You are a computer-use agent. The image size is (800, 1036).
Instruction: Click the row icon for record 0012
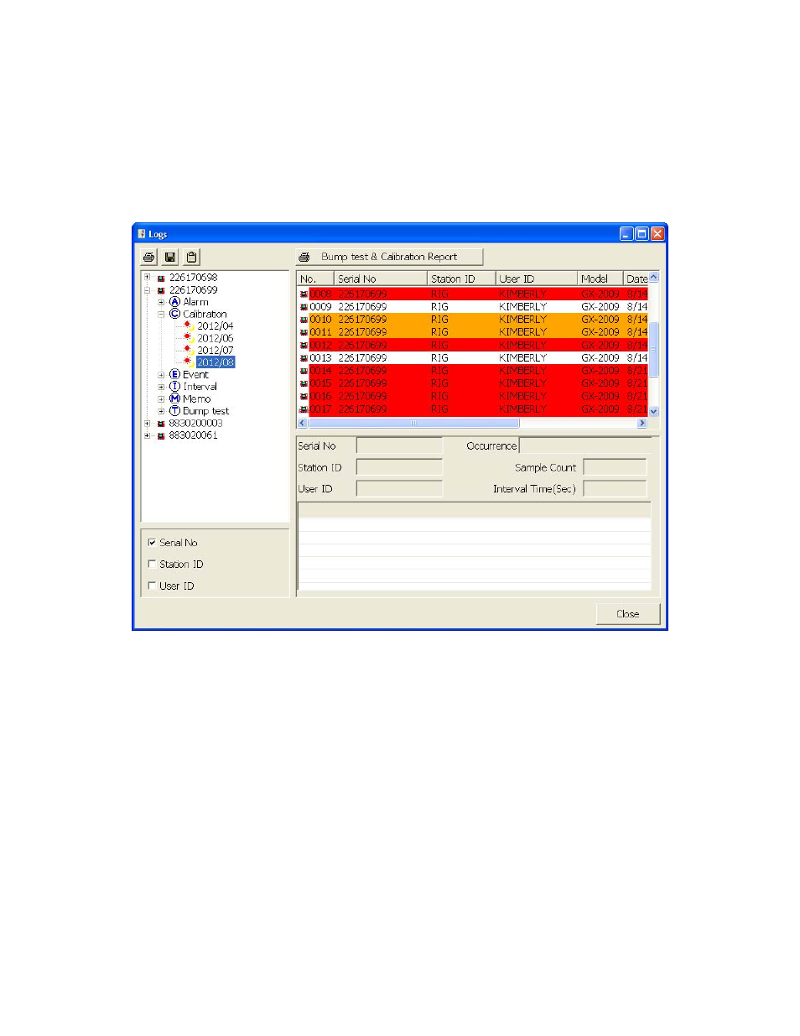click(x=304, y=346)
